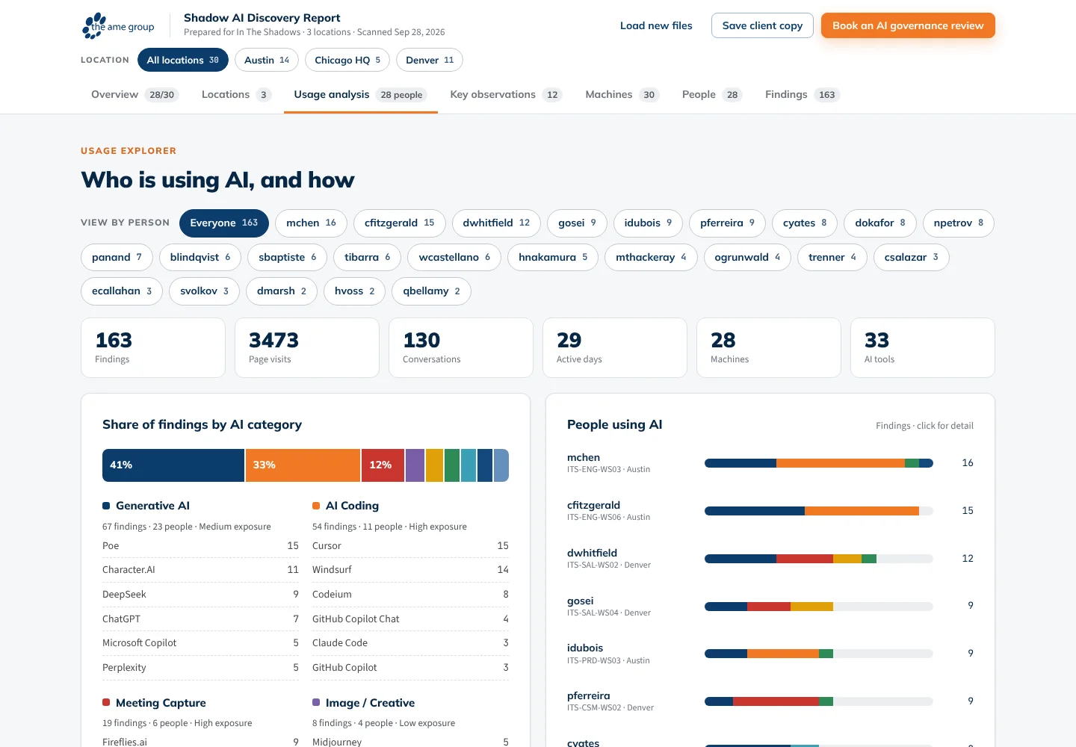Image resolution: width=1076 pixels, height=747 pixels.
Task: Click the pferreira usage bar
Action: [x=819, y=701]
